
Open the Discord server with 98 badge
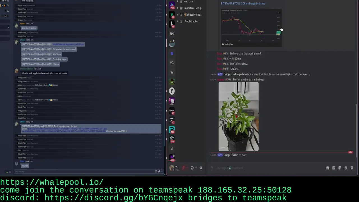(x=172, y=14)
